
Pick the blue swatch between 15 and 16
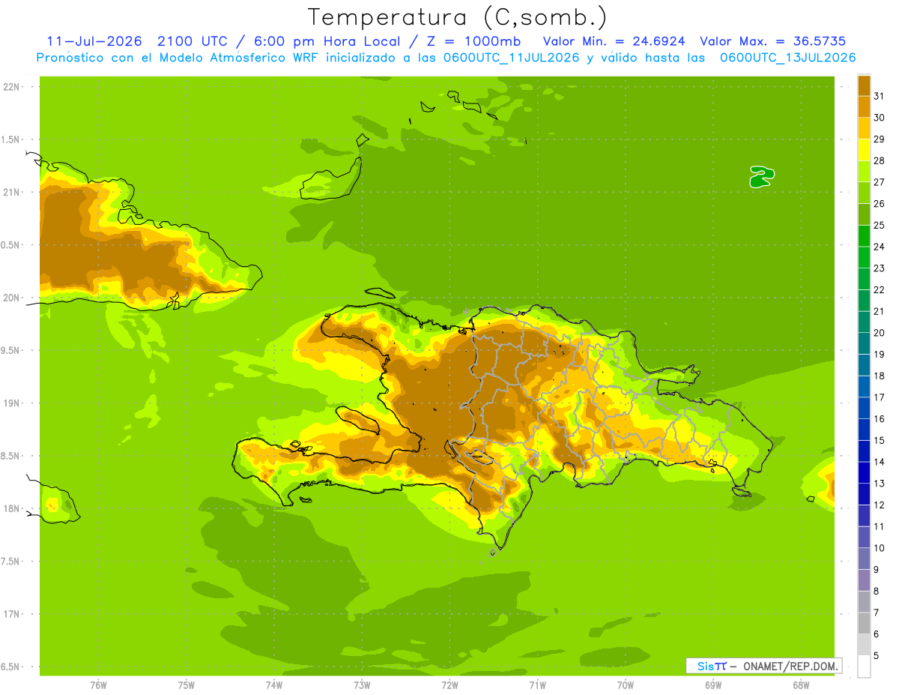864,430
